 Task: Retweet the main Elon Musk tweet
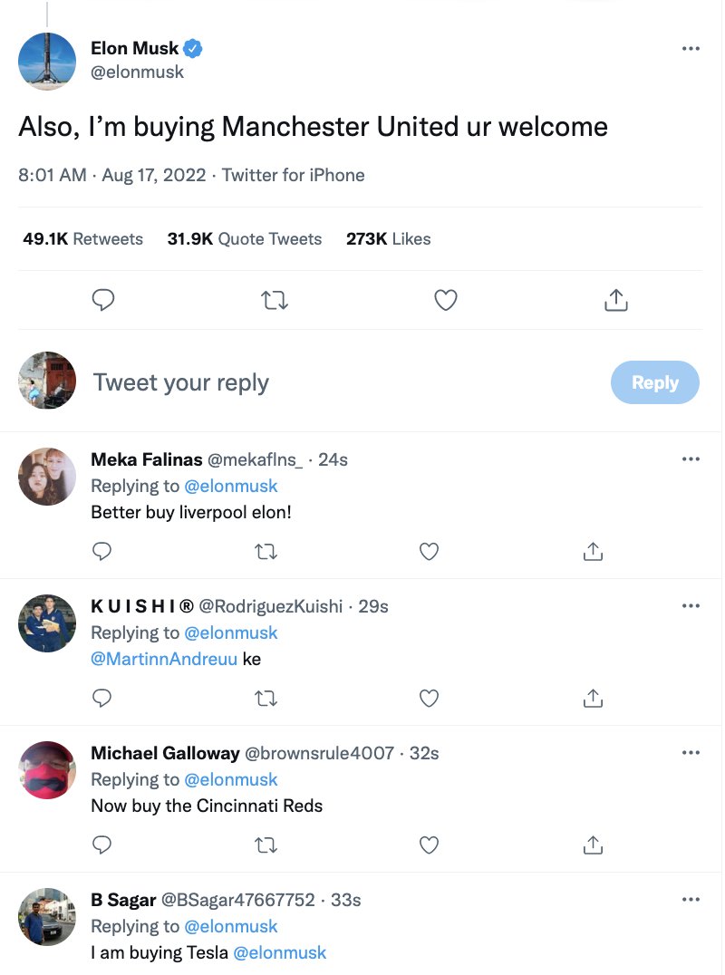pos(275,300)
